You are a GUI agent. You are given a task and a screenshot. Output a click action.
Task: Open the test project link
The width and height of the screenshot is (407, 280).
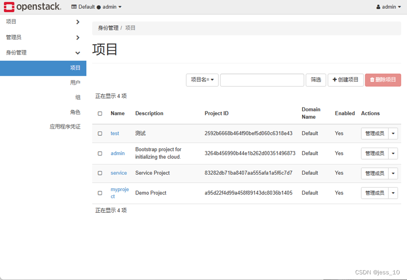pos(115,133)
